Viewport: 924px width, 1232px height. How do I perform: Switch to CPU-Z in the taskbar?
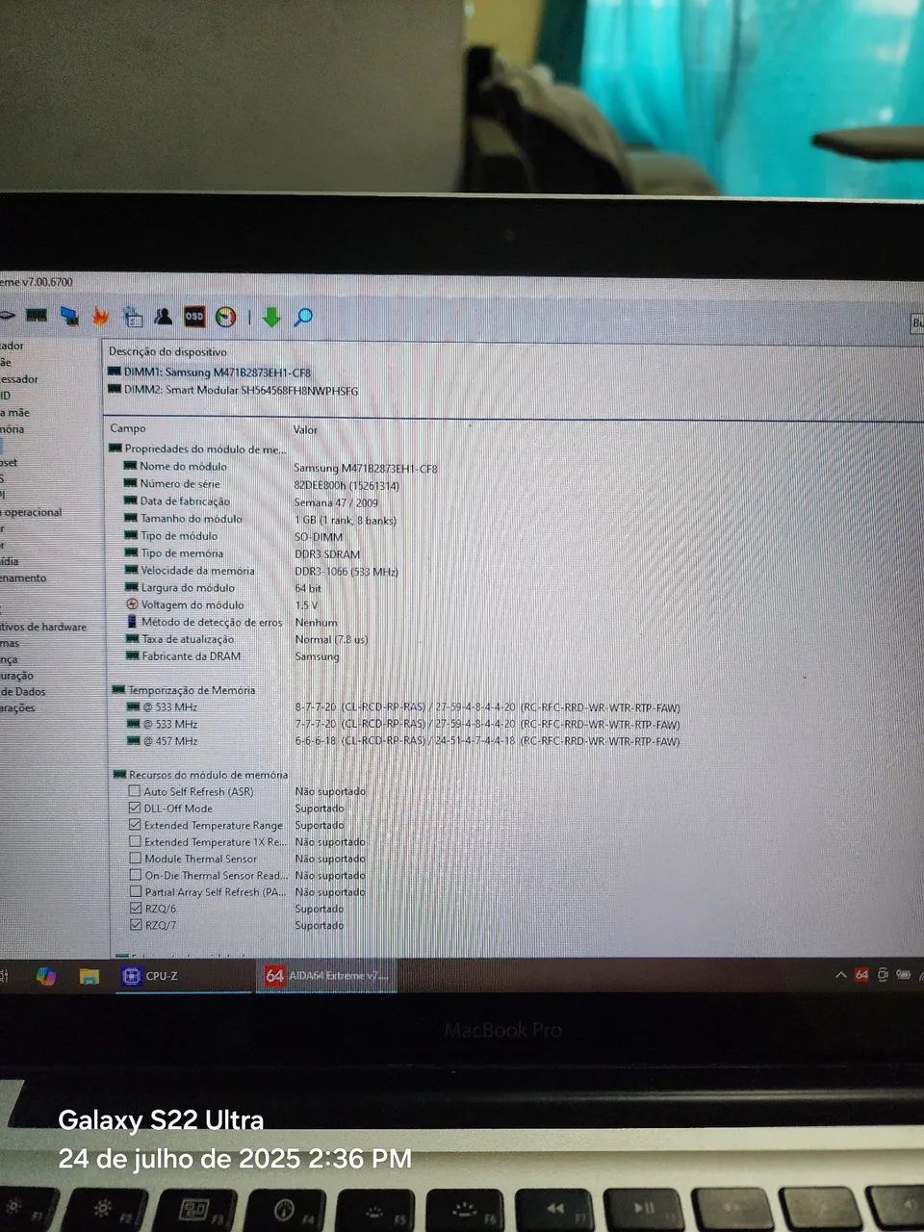pos(152,976)
